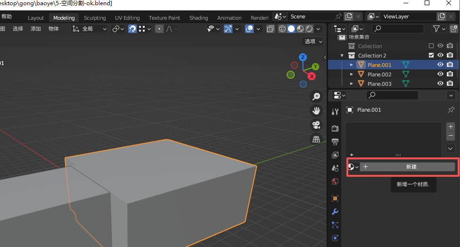Toggle the camera view icon
This screenshot has height=247, width=460.
coord(316,125)
